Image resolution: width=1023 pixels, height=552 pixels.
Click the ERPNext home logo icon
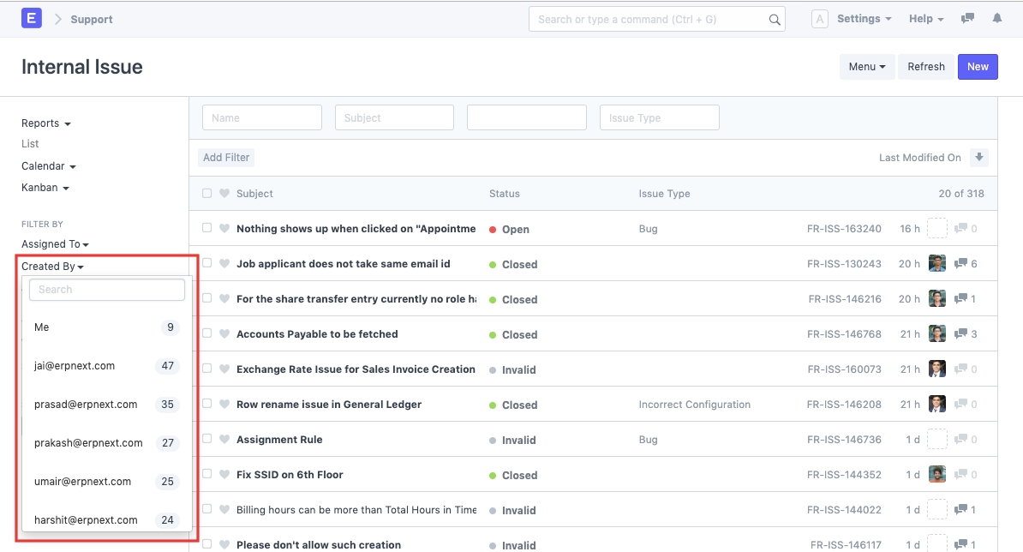[32, 18]
